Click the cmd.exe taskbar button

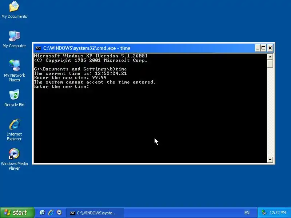[95, 213]
